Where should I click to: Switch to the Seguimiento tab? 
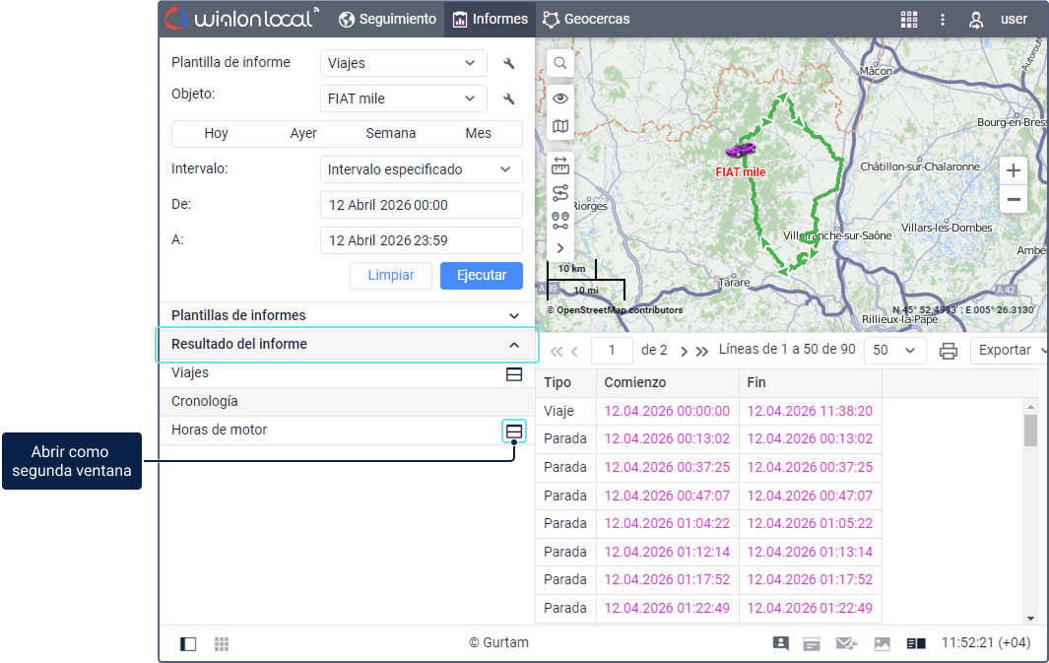click(387, 19)
